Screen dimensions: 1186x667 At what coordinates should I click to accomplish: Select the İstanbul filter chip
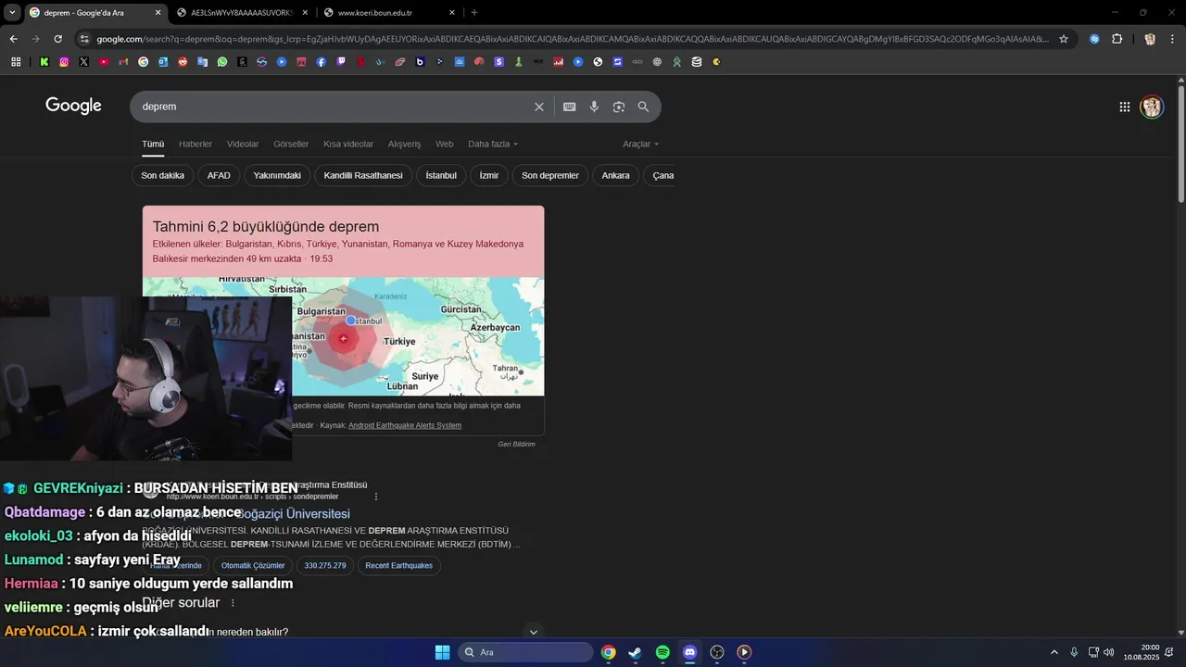click(441, 175)
